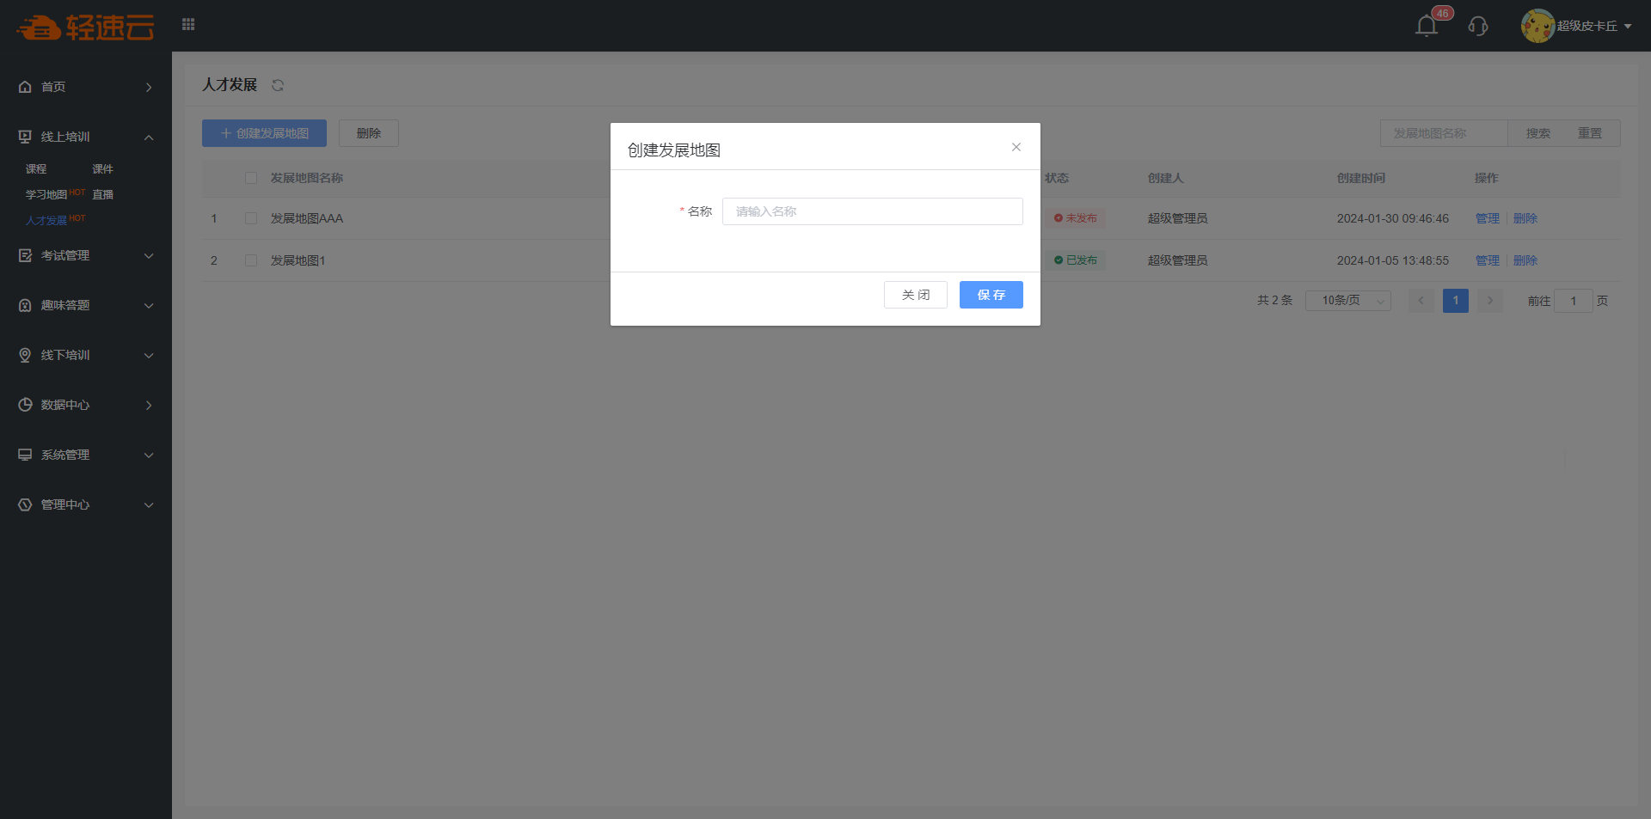Click the 保存 button

pyautogui.click(x=991, y=295)
